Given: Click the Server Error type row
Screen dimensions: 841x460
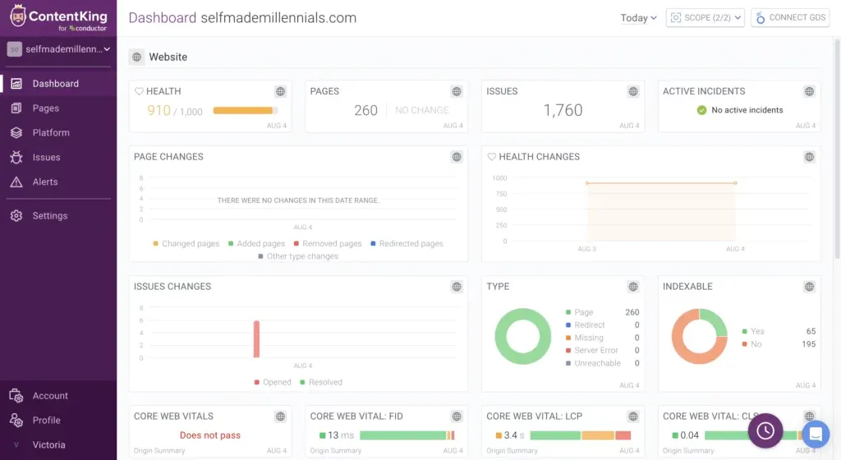Looking at the screenshot, I should pos(602,351).
